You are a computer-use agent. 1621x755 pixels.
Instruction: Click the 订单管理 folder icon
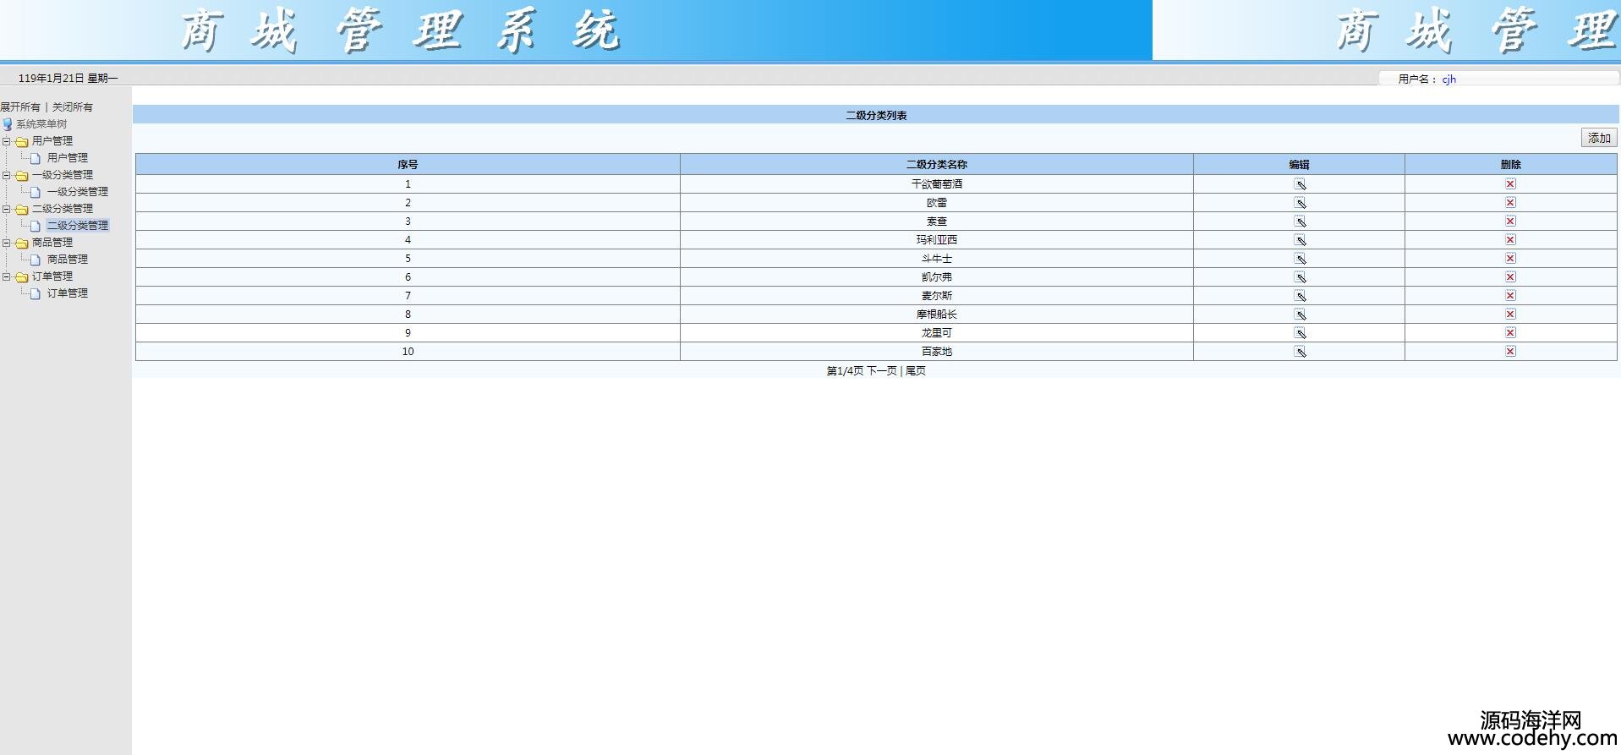(x=22, y=276)
